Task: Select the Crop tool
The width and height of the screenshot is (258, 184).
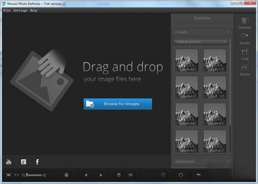Action: pos(245,54)
